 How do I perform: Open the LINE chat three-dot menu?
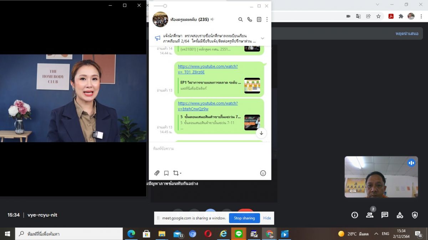(267, 20)
